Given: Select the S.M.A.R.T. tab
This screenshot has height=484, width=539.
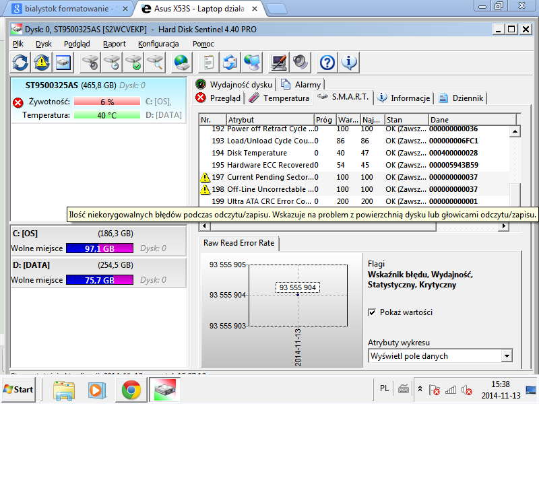Looking at the screenshot, I should tap(344, 97).
